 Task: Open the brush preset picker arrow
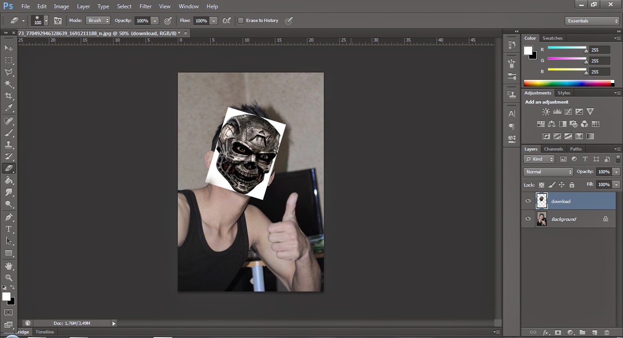point(46,21)
